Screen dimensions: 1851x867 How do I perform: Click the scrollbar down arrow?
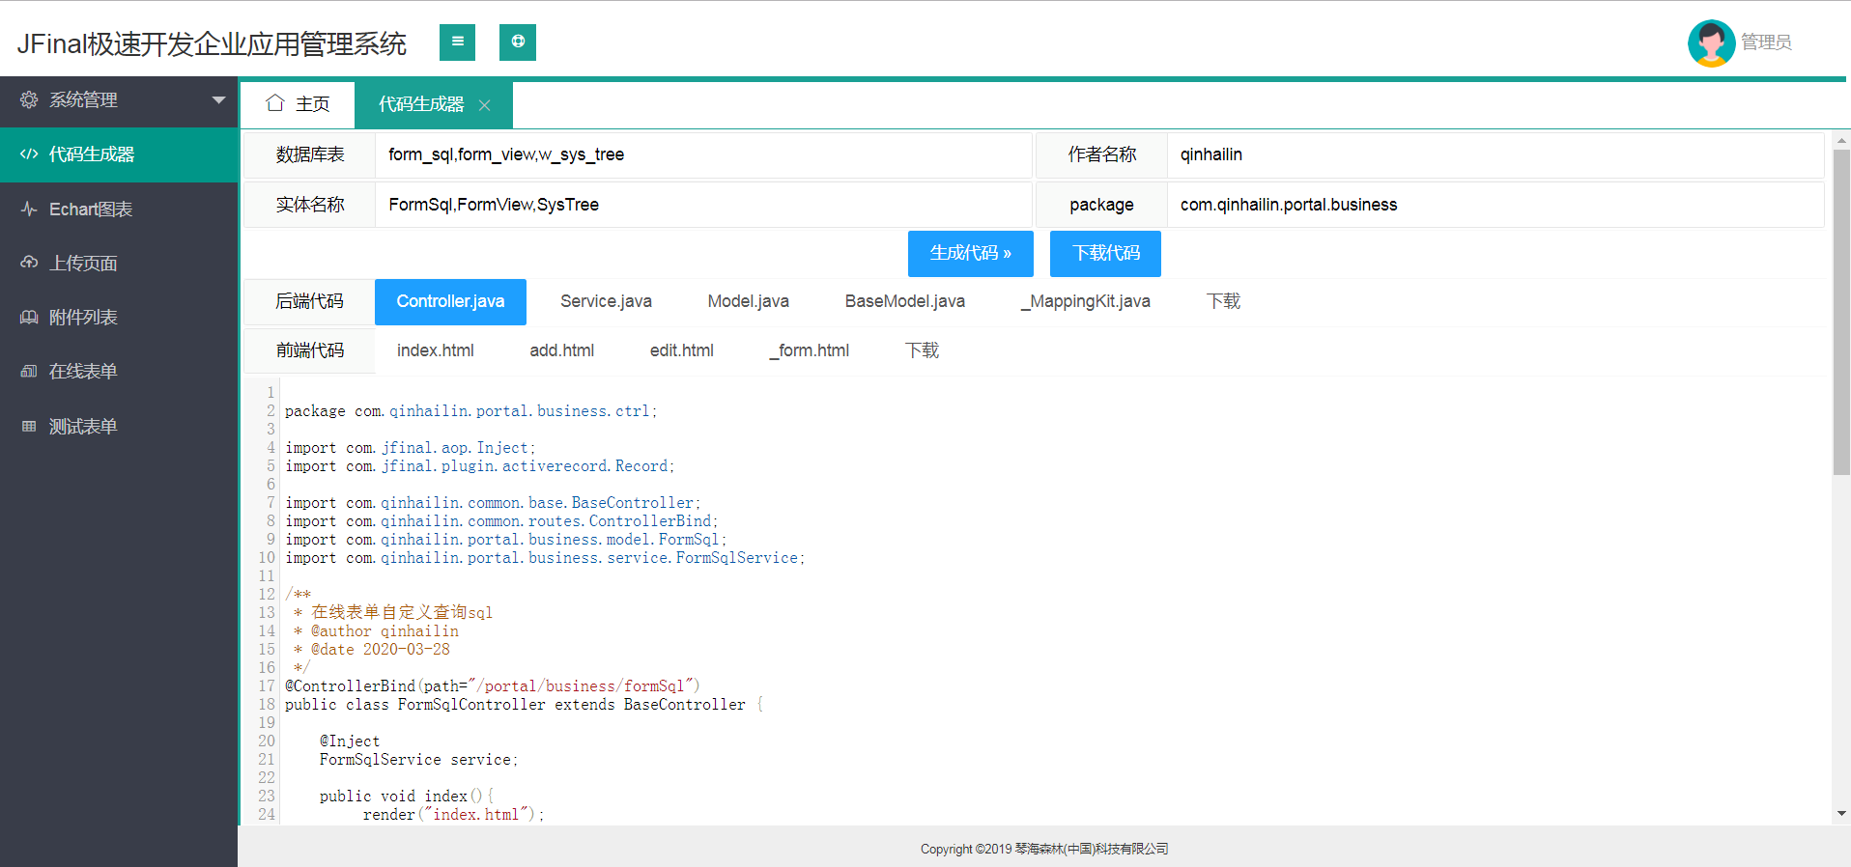click(x=1841, y=814)
